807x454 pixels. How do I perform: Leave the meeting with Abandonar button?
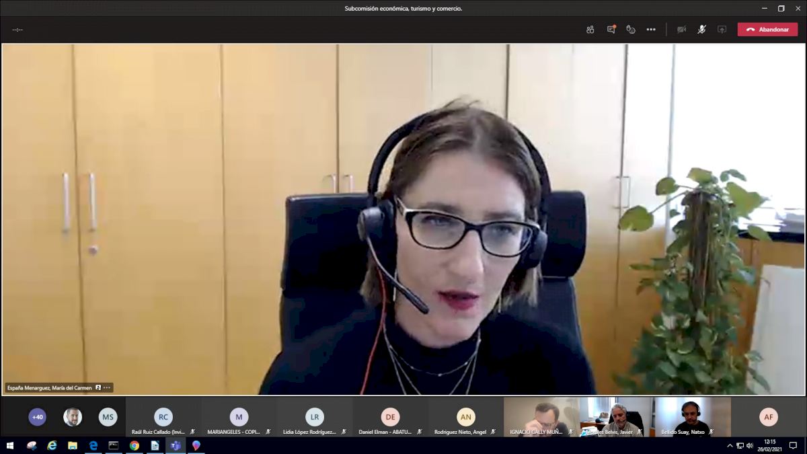pyautogui.click(x=767, y=30)
